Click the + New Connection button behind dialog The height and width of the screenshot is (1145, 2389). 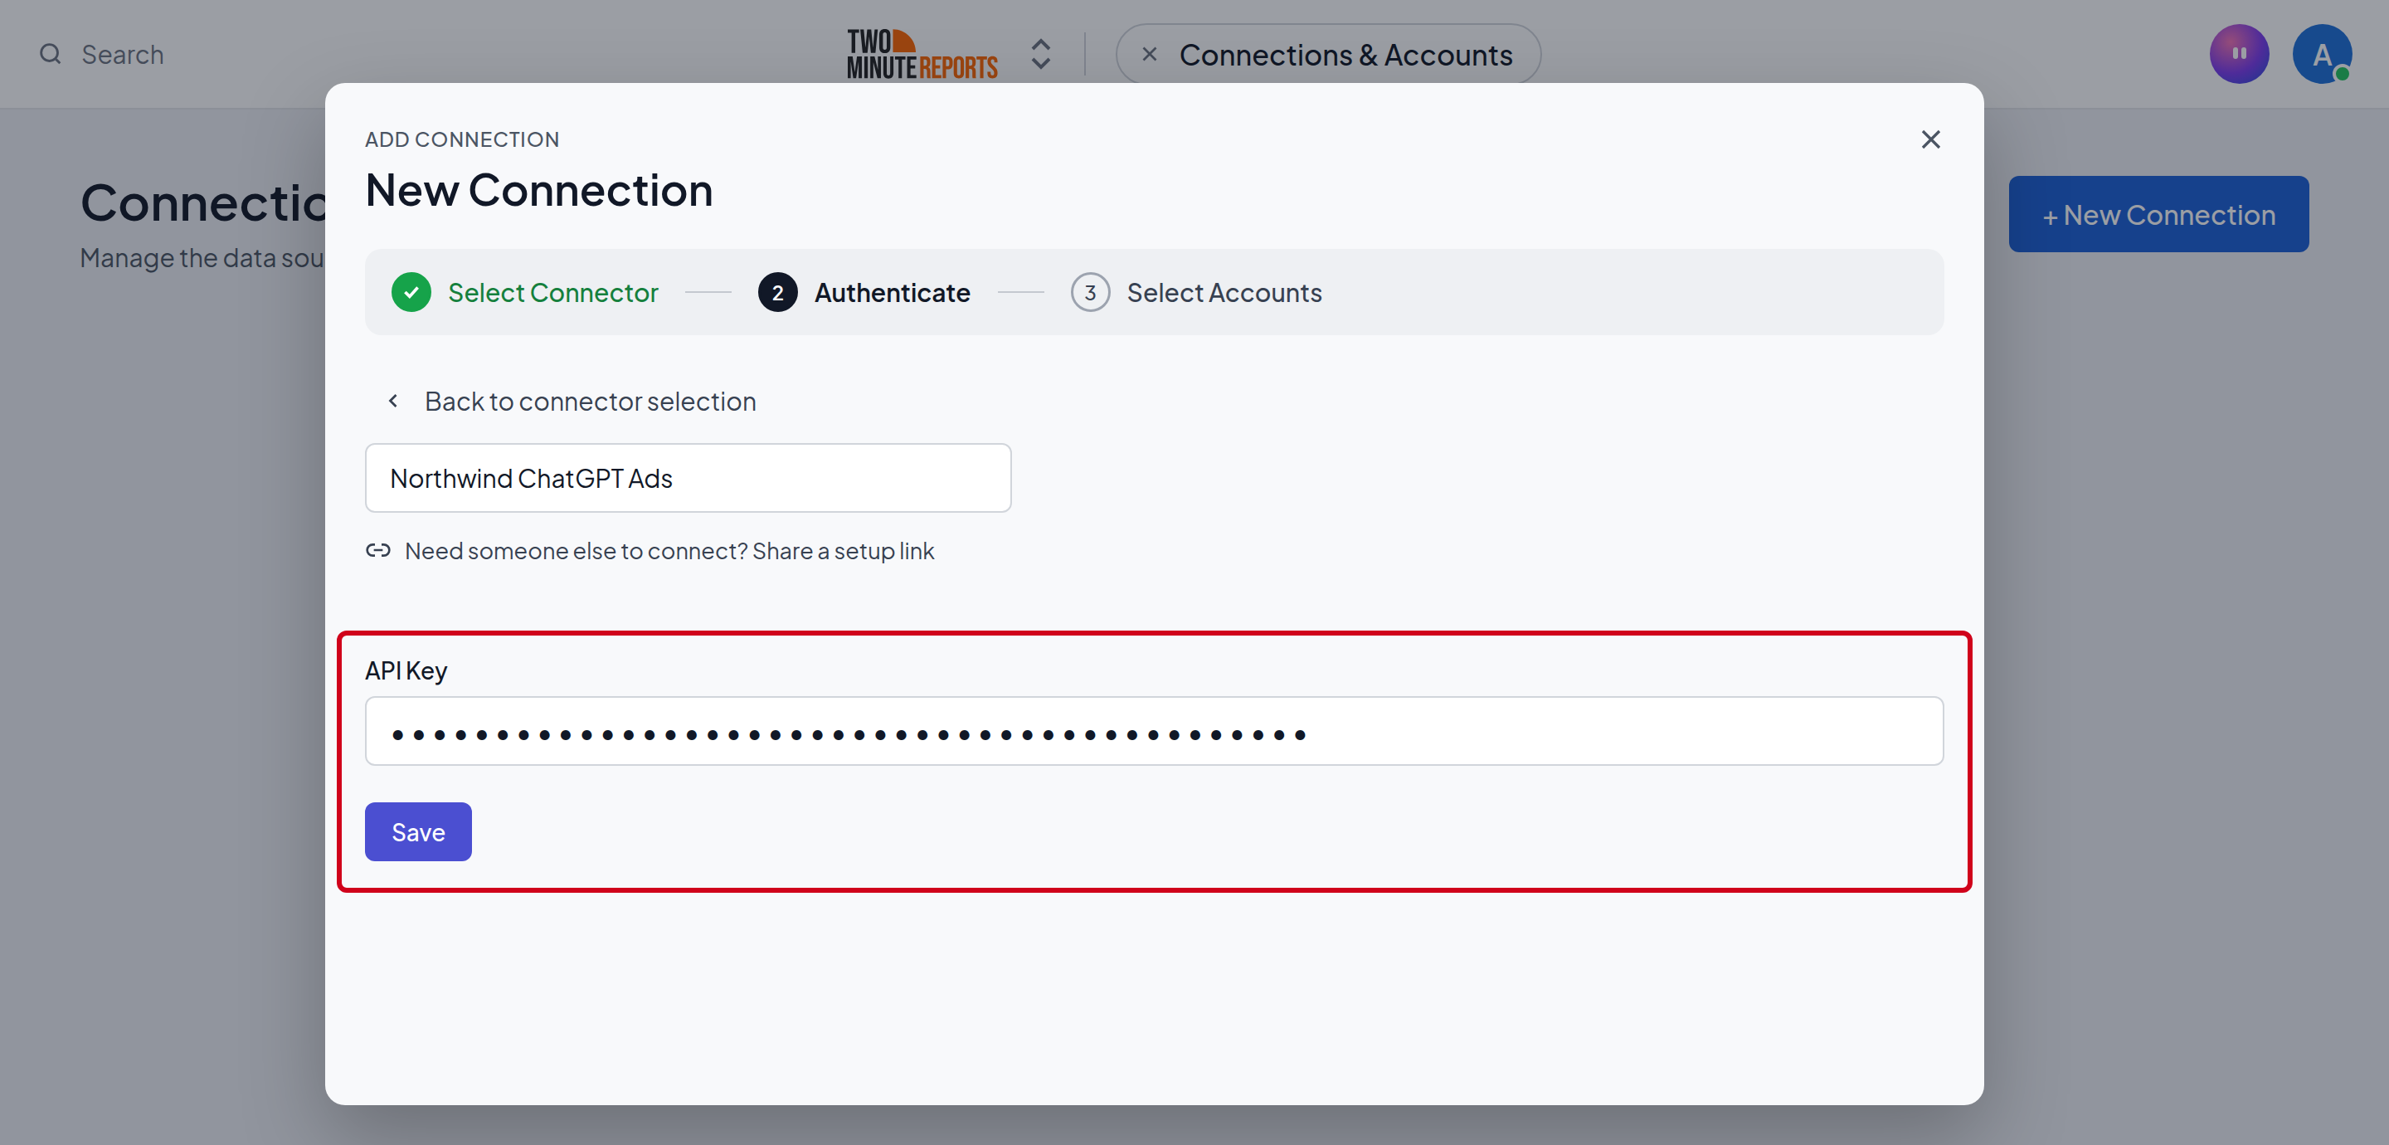(x=2158, y=214)
